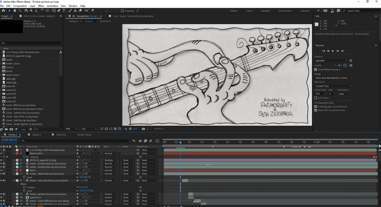Expand the 1-17 Shutup wav layer properties
The image size is (381, 207).
tap(14, 150)
